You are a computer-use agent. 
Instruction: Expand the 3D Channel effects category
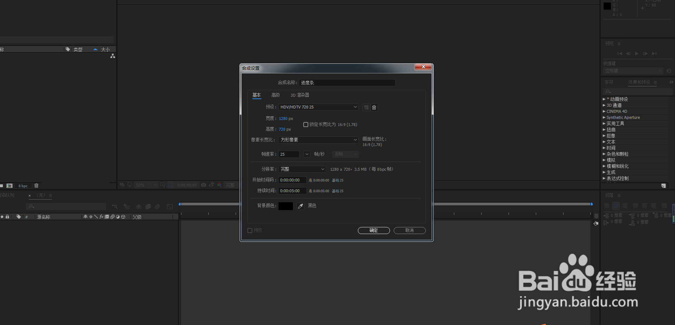(x=604, y=105)
